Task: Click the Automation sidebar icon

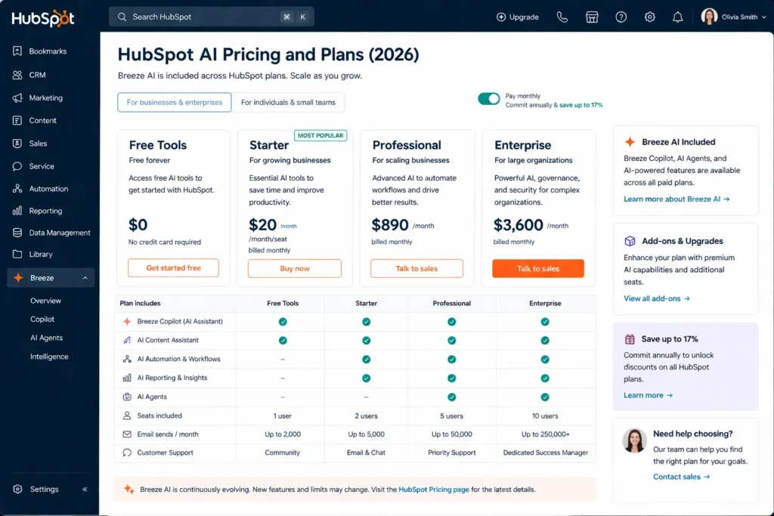Action: [x=17, y=188]
